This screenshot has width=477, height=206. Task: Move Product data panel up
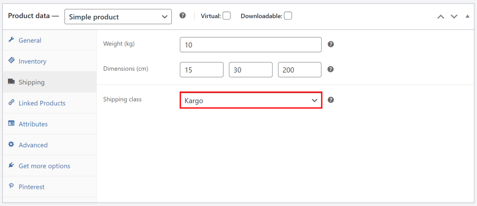coord(441,16)
